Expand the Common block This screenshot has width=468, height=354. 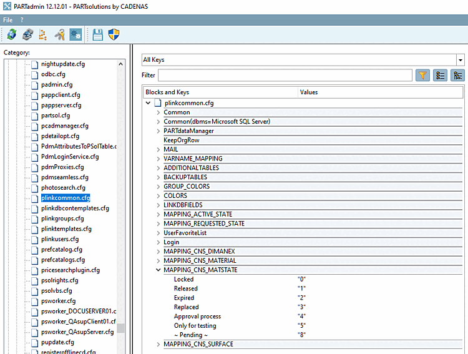(158, 112)
